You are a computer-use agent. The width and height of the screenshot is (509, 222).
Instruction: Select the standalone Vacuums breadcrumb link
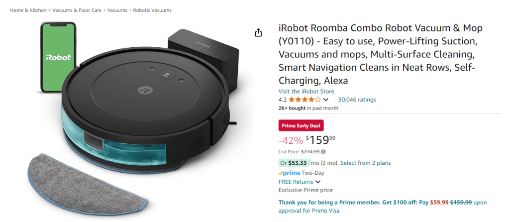coord(118,10)
